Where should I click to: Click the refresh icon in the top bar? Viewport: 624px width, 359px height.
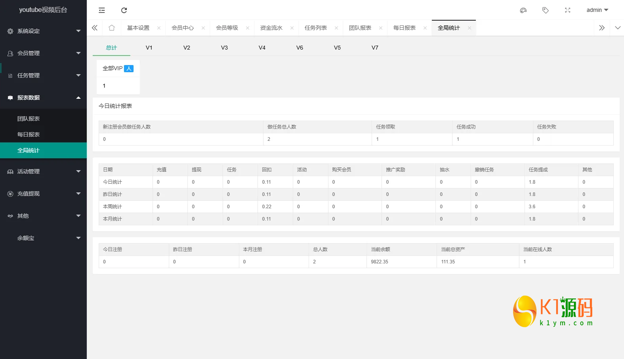[124, 10]
